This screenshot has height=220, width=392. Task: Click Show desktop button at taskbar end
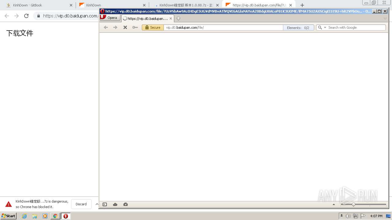point(389,216)
